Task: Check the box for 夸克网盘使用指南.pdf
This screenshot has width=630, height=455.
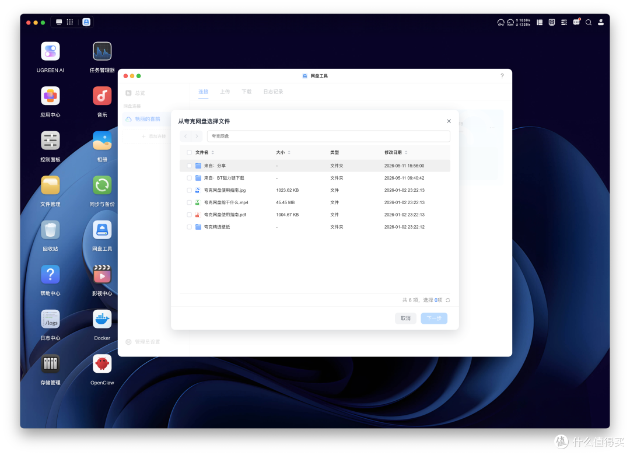Action: pyautogui.click(x=189, y=215)
